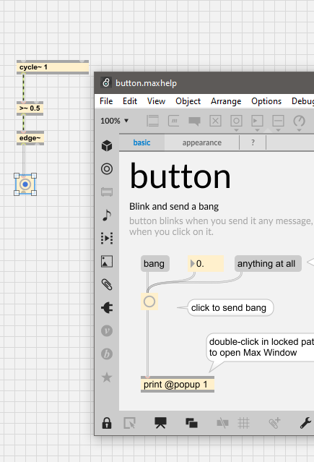Select the >~ 0.5 object
Viewport: 314px width, 462px height.
pyautogui.click(x=30, y=108)
